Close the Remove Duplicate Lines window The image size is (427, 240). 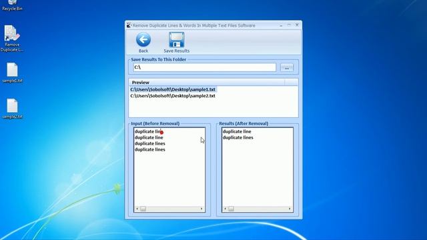click(x=297, y=25)
